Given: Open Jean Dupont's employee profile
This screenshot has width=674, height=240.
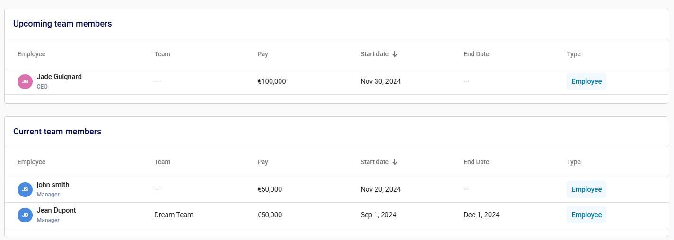Looking at the screenshot, I should (56, 210).
